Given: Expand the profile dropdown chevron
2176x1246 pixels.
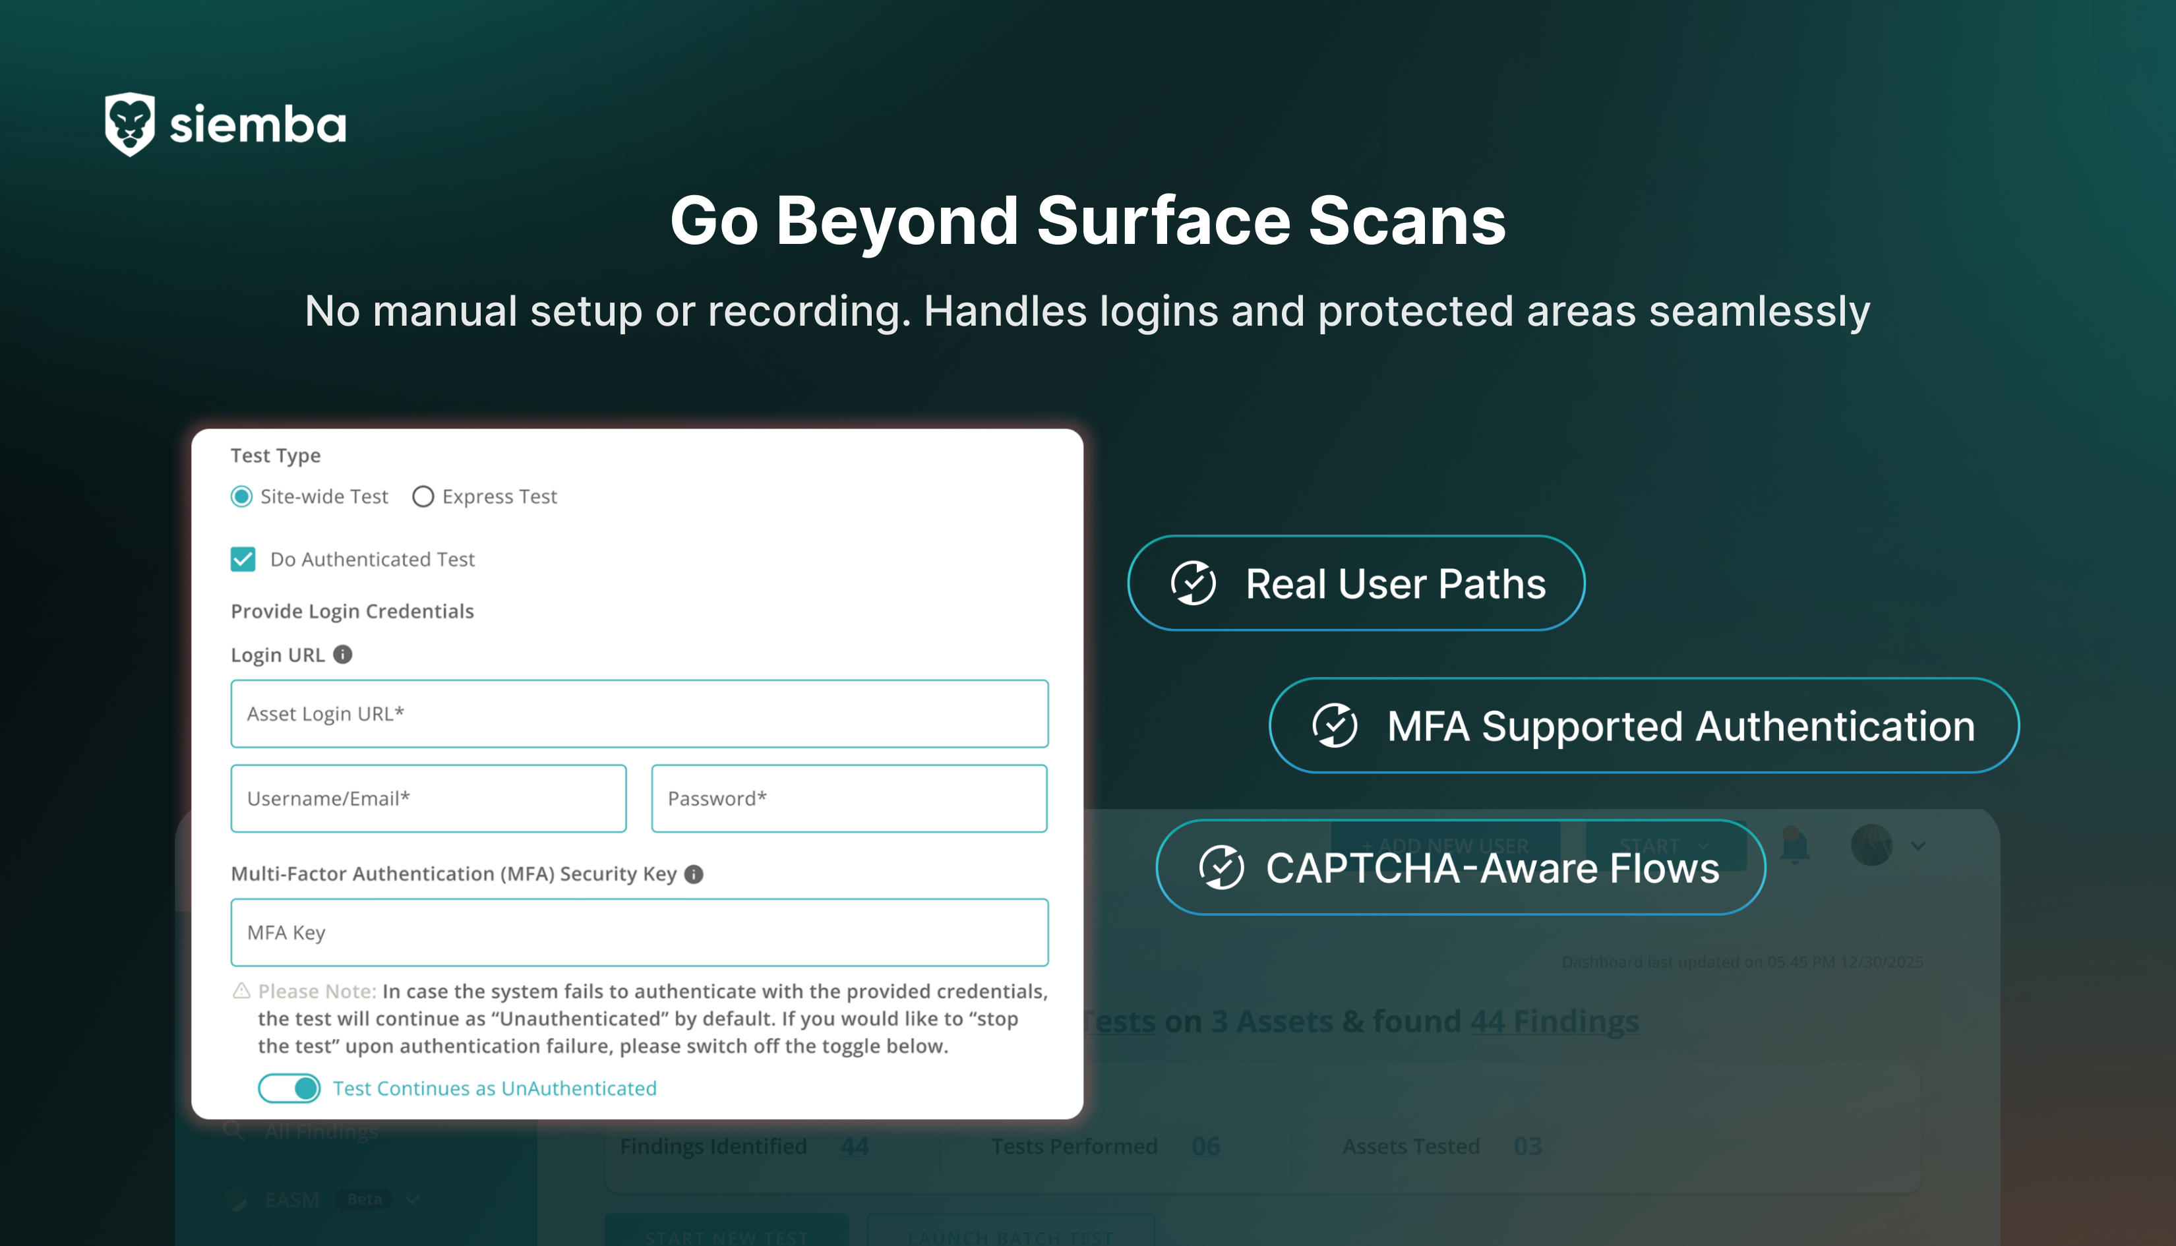Looking at the screenshot, I should (1918, 845).
